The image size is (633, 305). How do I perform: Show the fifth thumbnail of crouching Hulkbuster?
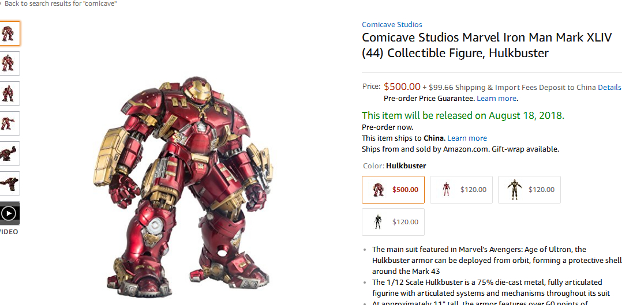(8, 153)
